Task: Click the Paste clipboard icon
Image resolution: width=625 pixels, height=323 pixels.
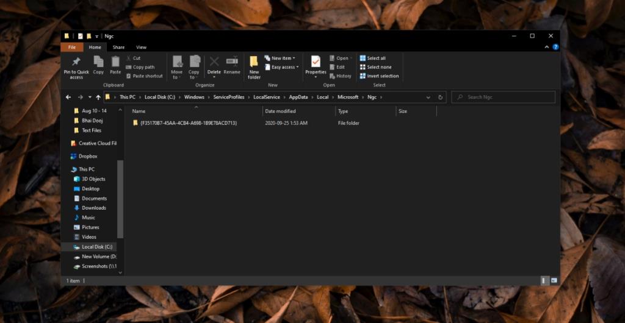Action: point(115,62)
